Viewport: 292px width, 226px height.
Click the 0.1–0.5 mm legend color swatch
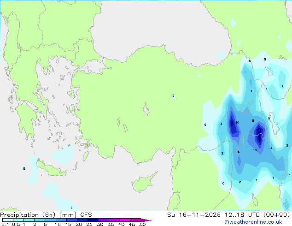(8, 220)
